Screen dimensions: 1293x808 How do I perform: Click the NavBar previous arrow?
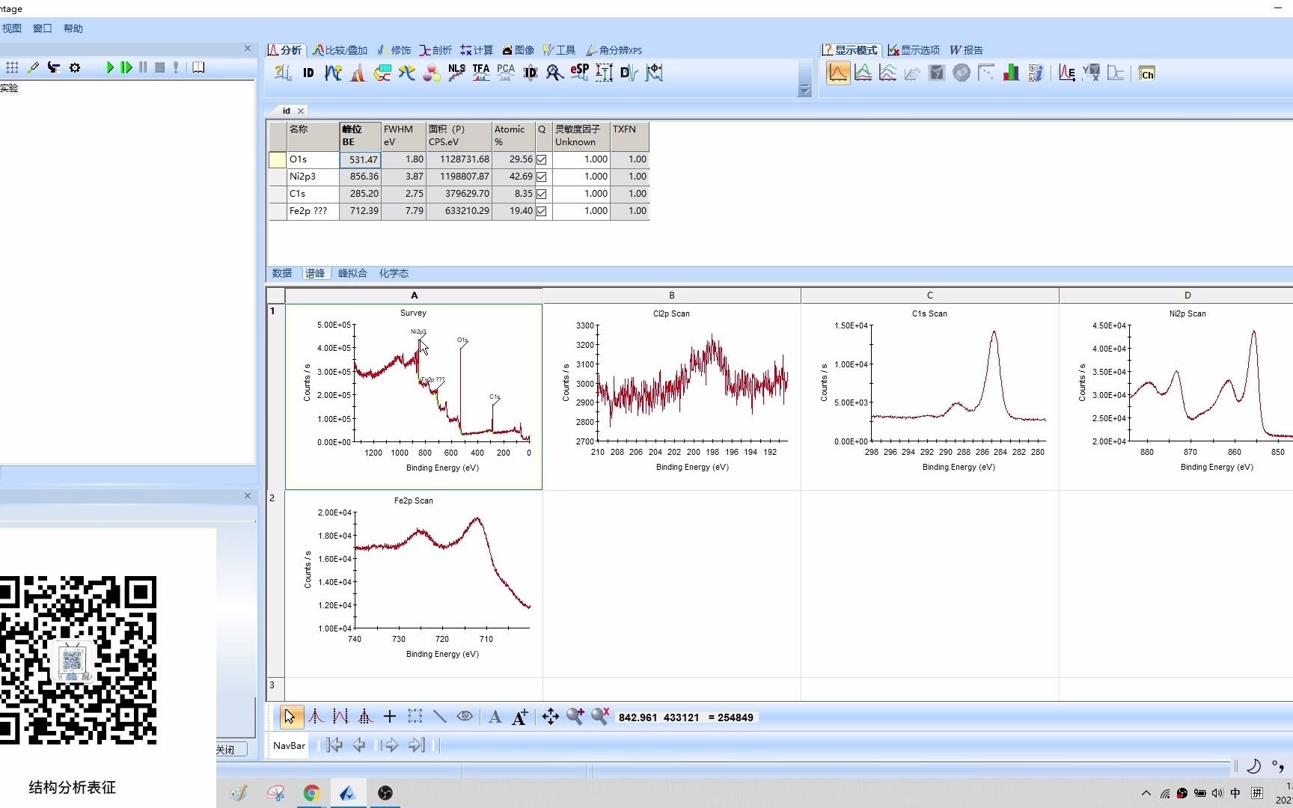359,744
